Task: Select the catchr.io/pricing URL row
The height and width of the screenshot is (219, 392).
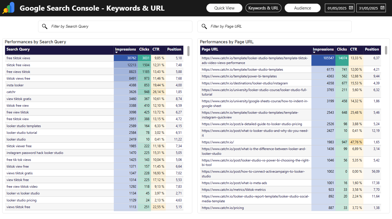Action: coord(290,208)
